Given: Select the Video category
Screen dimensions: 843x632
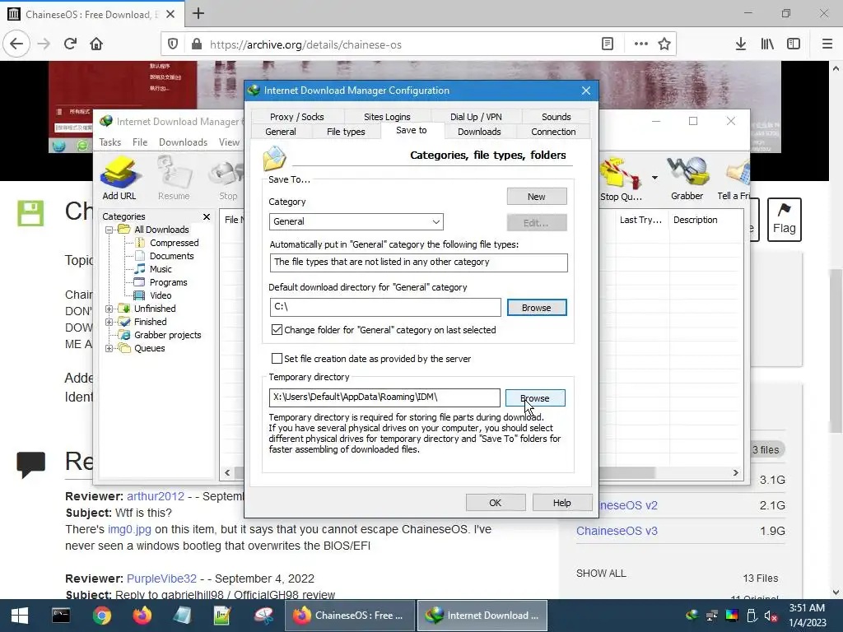Looking at the screenshot, I should [161, 295].
